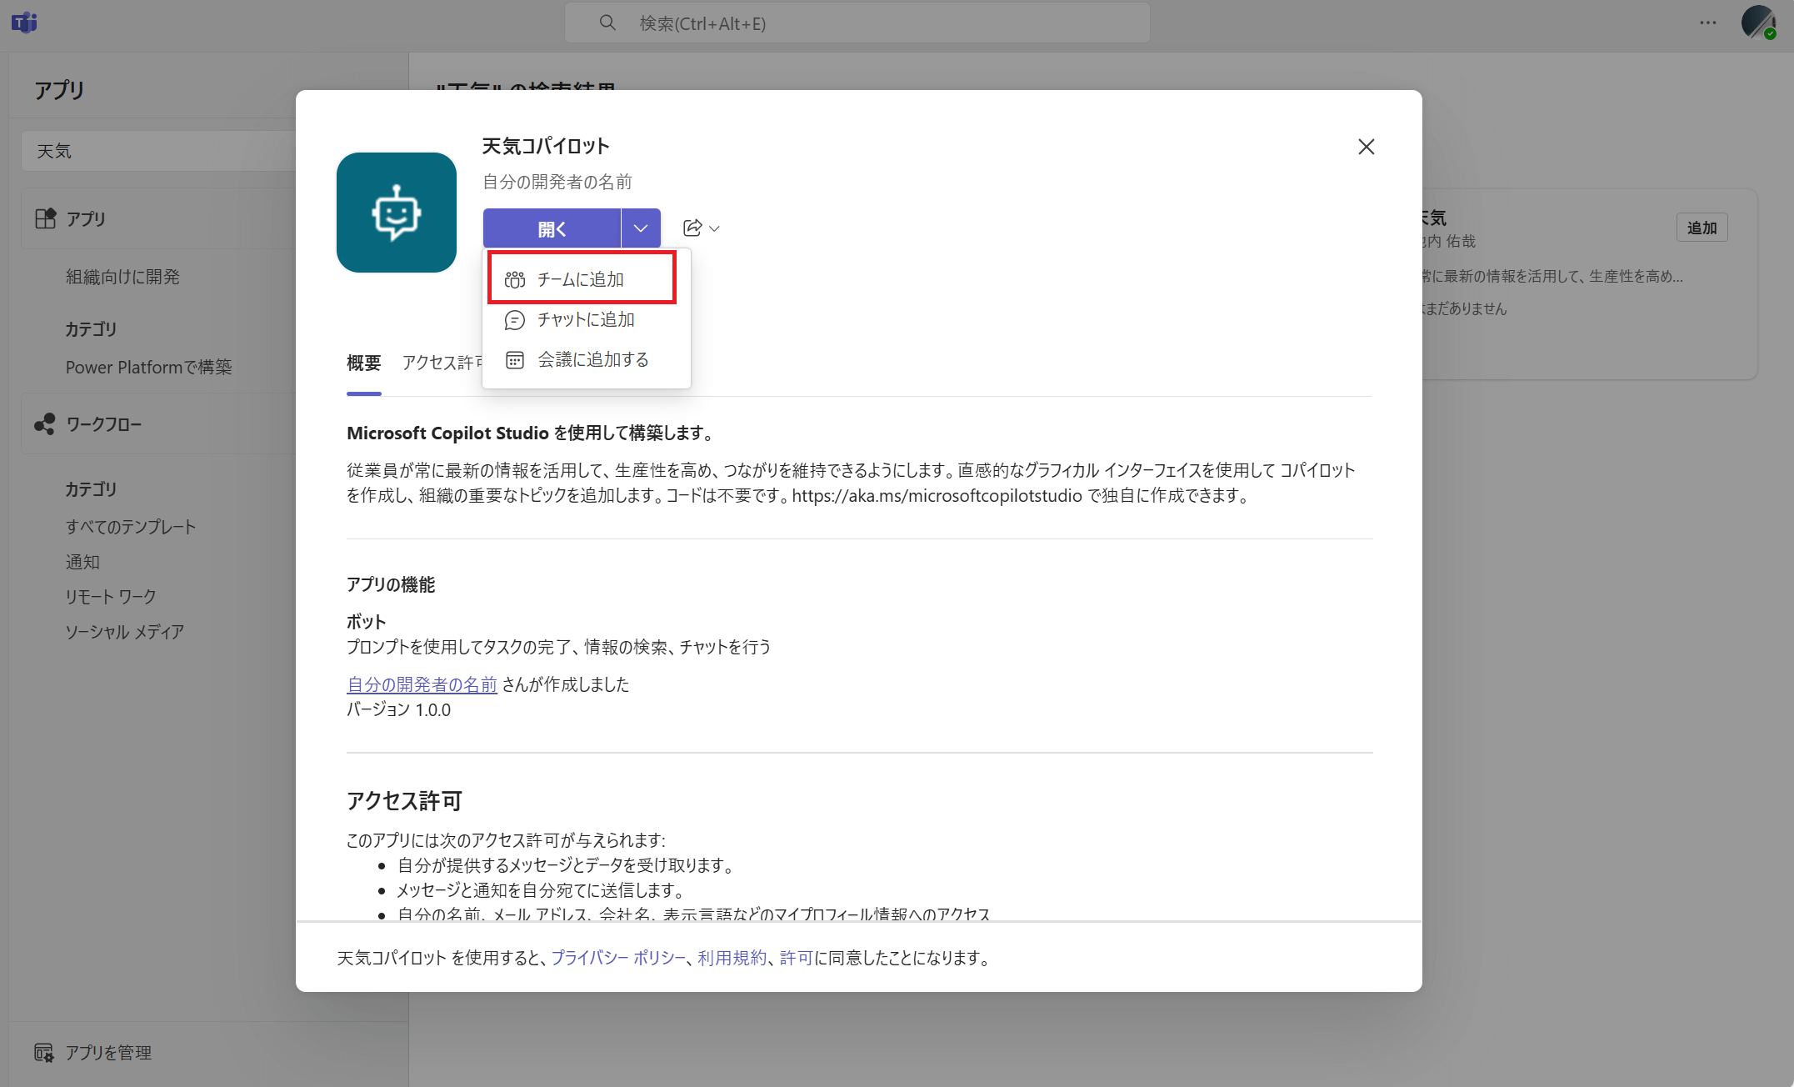The height and width of the screenshot is (1087, 1794).
Task: Switch to the アクセス許可 tab
Action: click(442, 363)
